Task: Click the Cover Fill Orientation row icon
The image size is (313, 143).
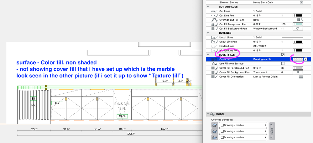Action: [x=214, y=77]
